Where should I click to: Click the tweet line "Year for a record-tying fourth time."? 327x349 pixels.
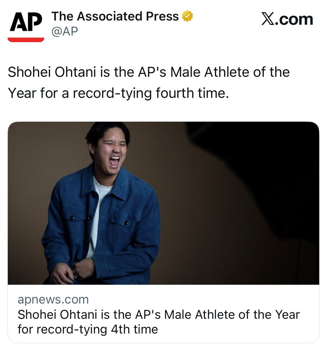[x=118, y=93]
